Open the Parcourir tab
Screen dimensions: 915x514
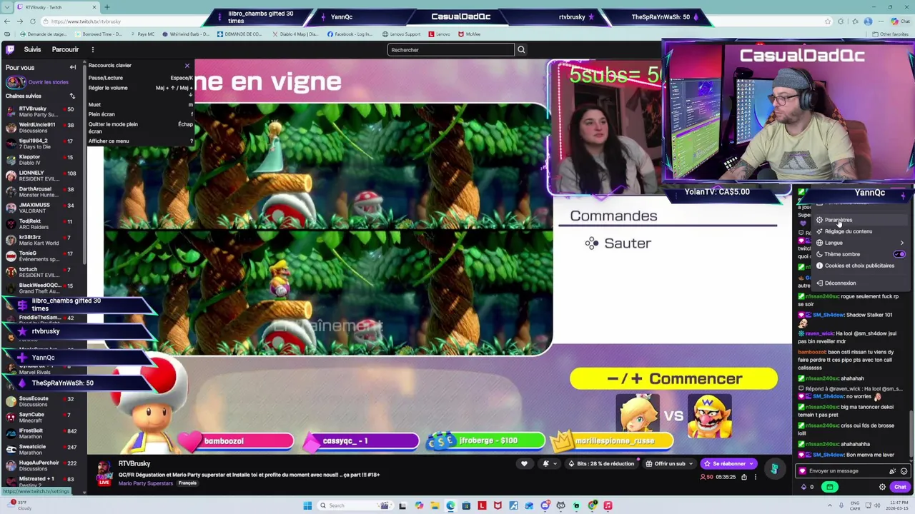pos(65,49)
